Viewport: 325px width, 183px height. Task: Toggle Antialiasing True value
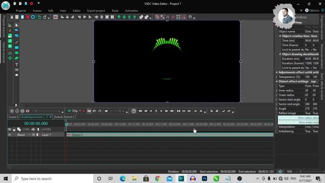(308, 131)
